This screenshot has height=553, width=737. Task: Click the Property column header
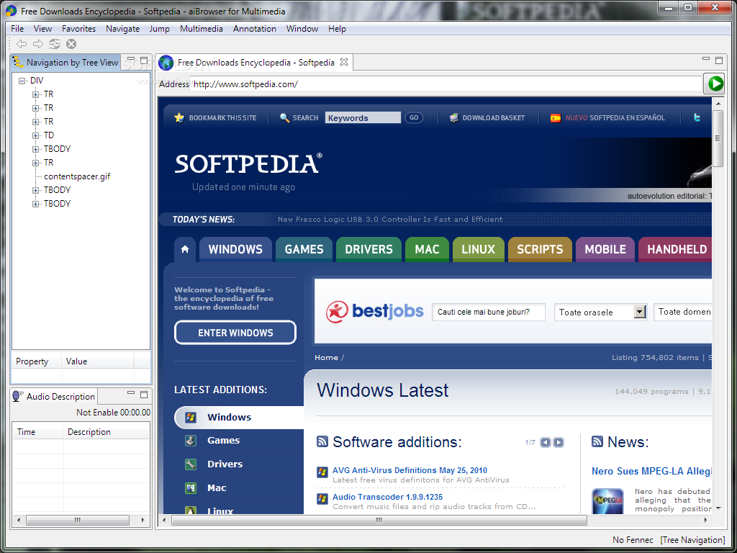click(36, 361)
